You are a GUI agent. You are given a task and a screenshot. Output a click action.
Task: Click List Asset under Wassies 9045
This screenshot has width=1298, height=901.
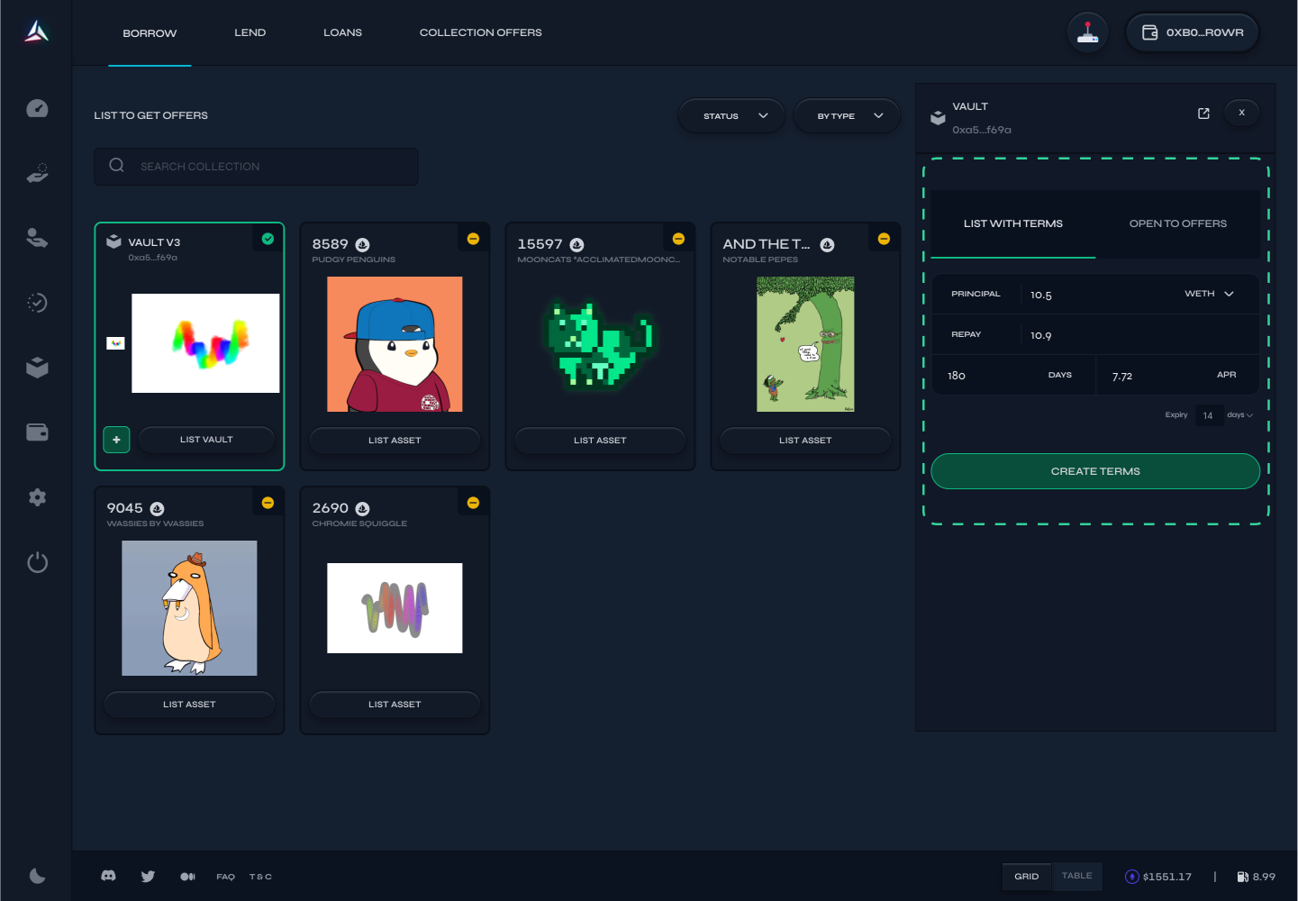coord(189,705)
